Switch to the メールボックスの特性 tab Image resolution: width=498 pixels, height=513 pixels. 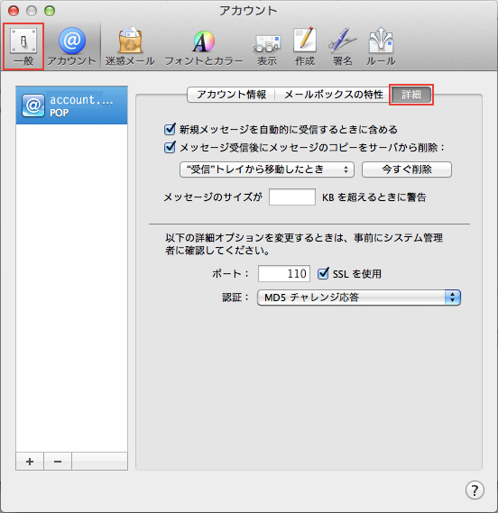coord(333,95)
